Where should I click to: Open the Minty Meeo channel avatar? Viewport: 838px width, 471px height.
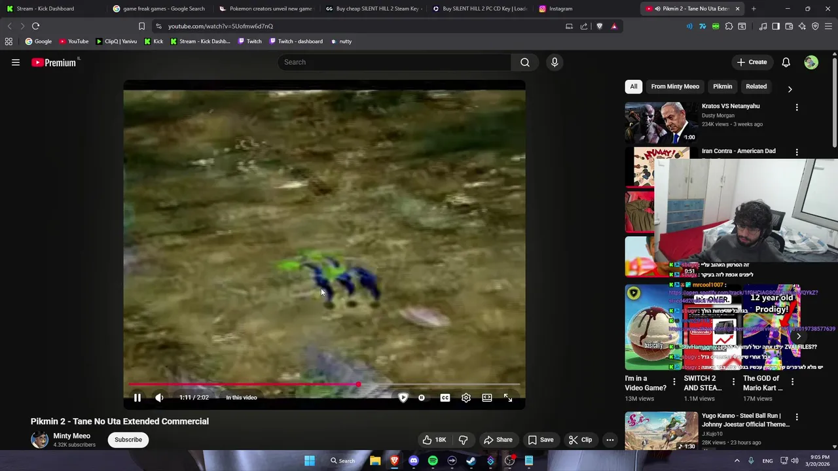pos(40,440)
